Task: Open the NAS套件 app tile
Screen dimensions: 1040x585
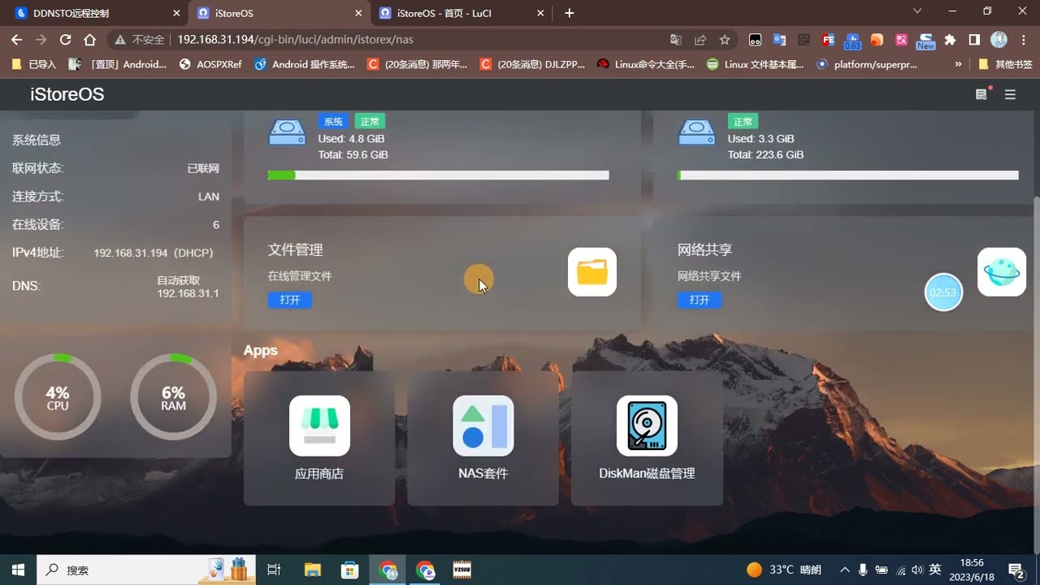Action: click(483, 439)
